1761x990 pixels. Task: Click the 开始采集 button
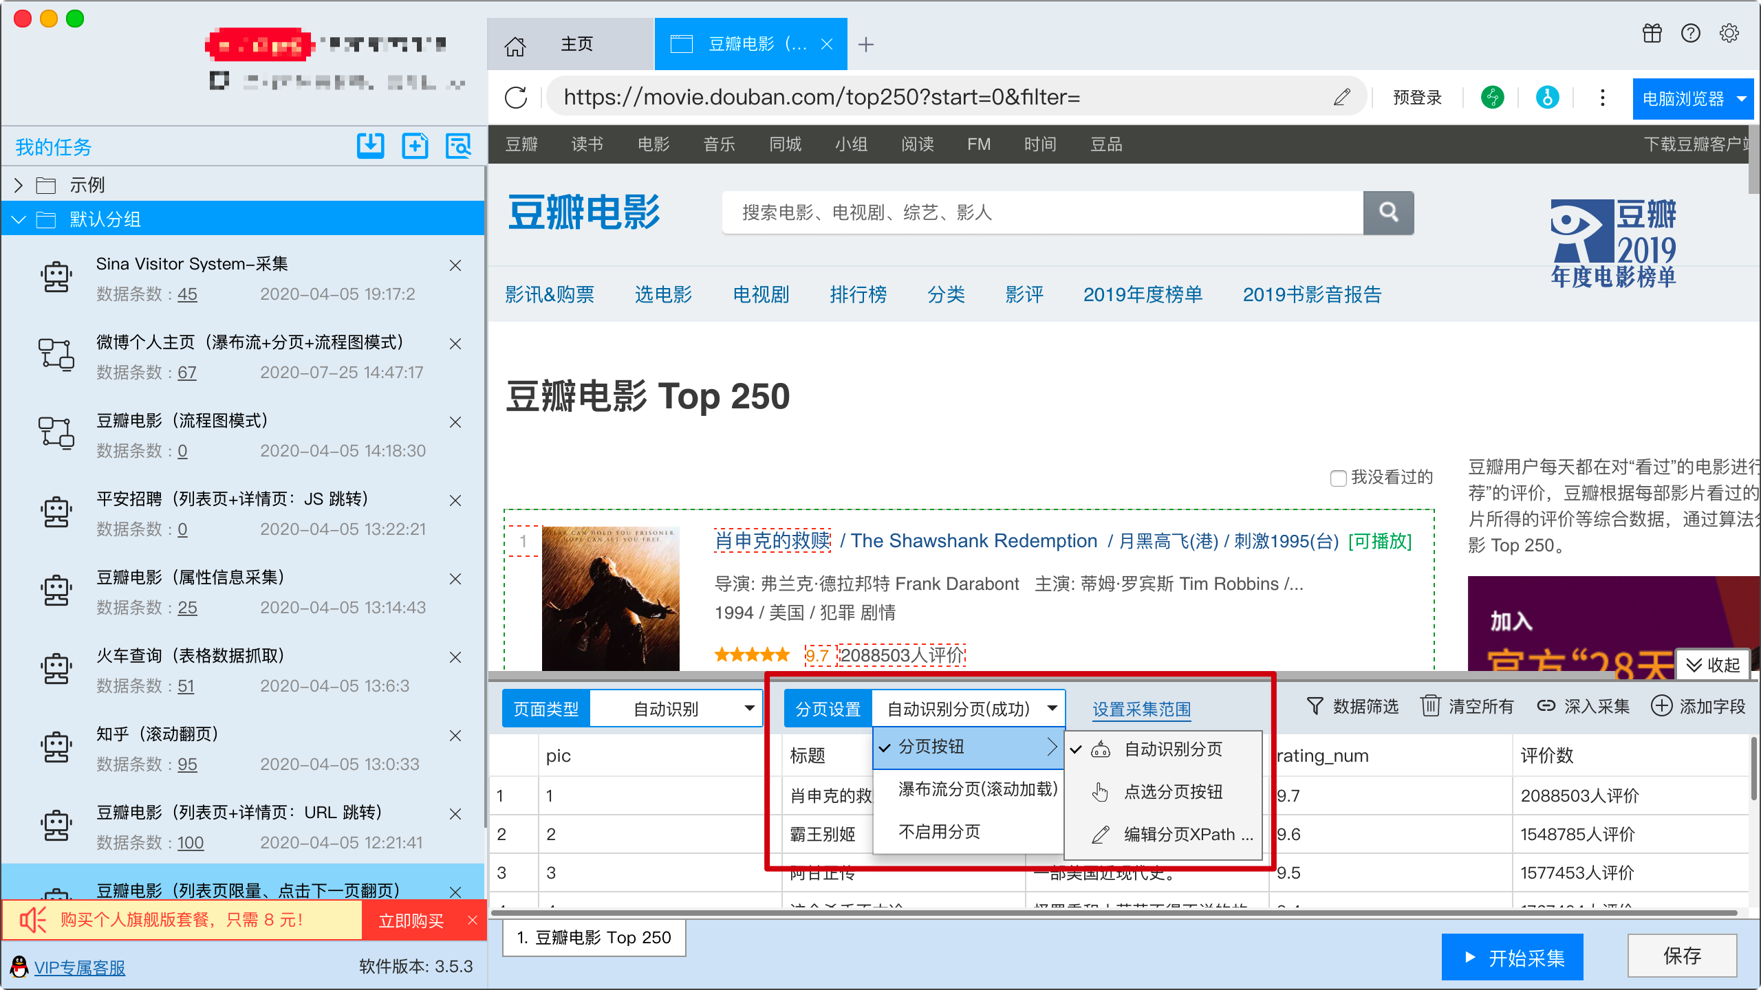1512,957
